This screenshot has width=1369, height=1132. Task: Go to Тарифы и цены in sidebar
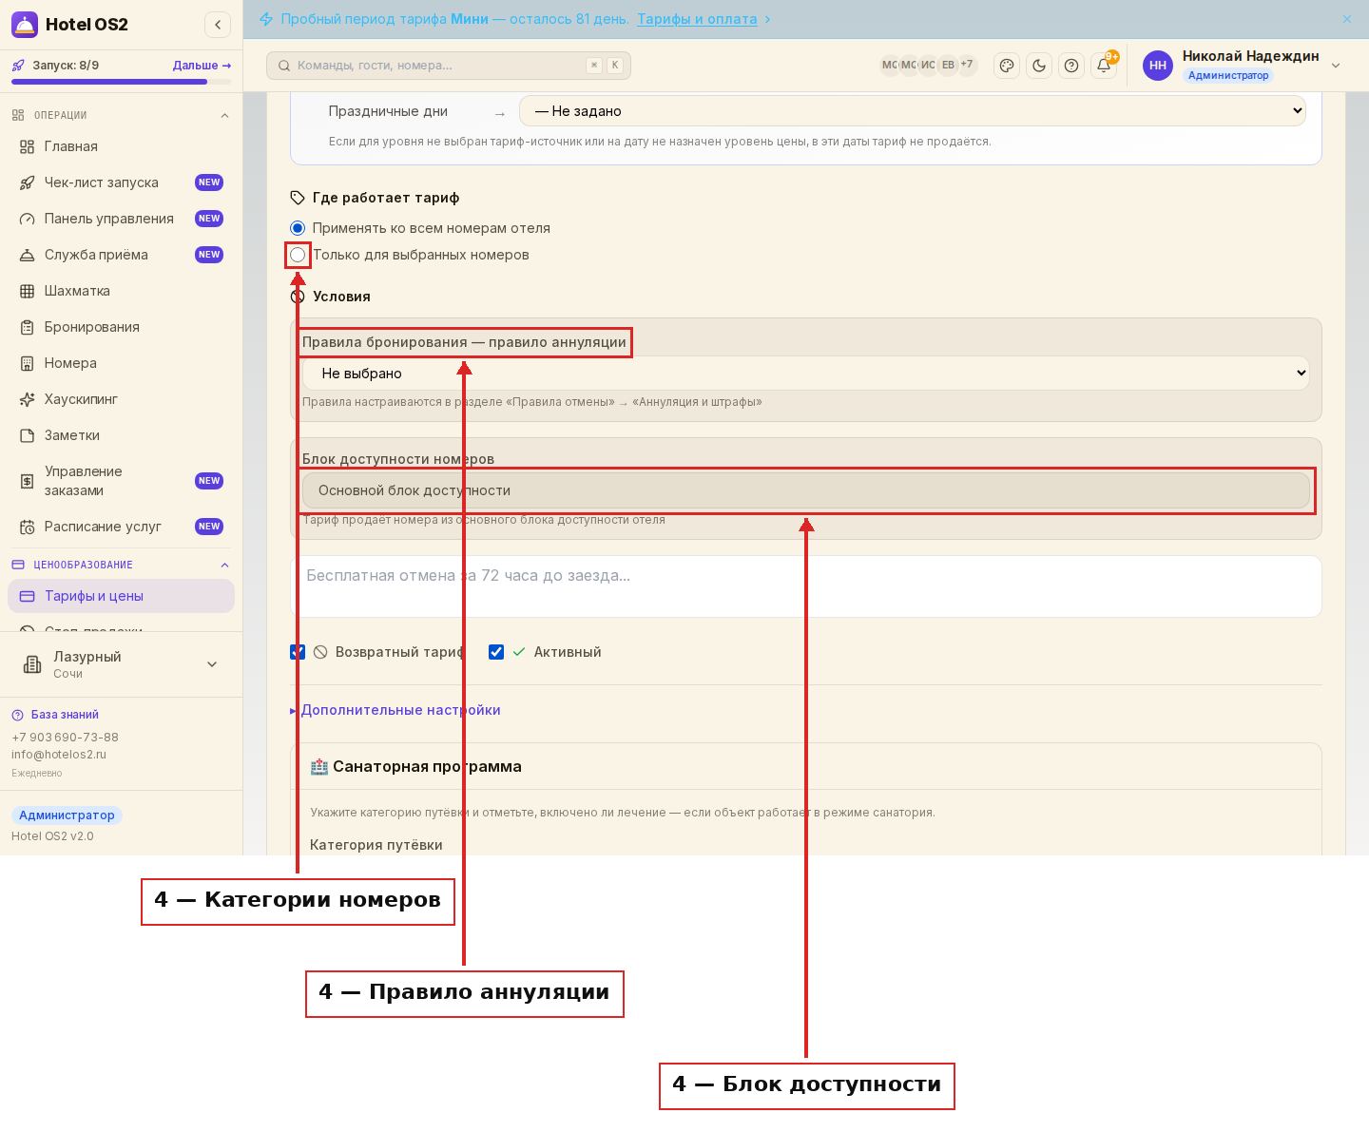pyautogui.click(x=121, y=596)
